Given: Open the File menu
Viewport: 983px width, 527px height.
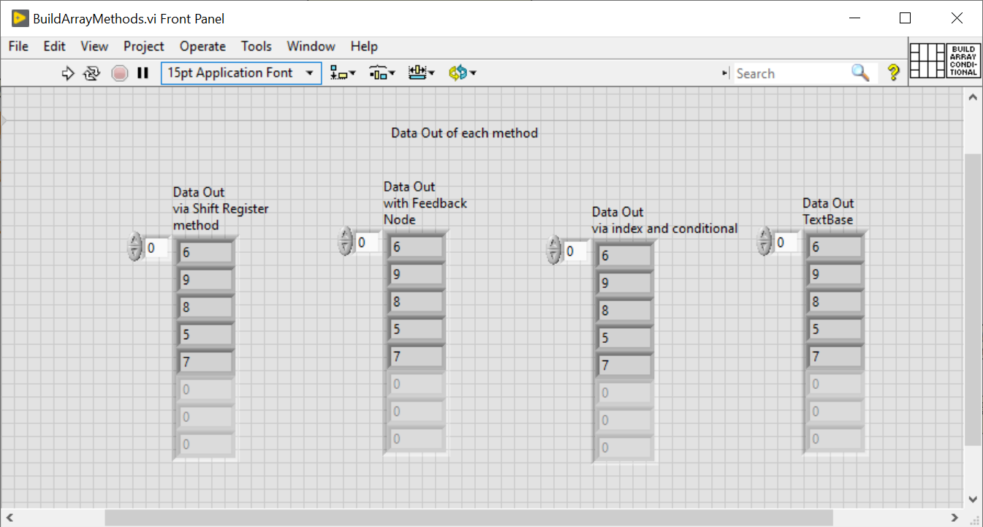Looking at the screenshot, I should (18, 46).
